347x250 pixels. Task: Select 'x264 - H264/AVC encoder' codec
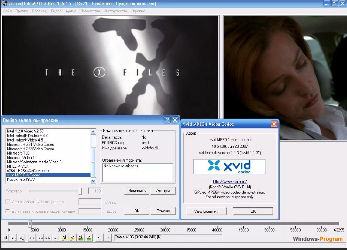(x=48, y=171)
